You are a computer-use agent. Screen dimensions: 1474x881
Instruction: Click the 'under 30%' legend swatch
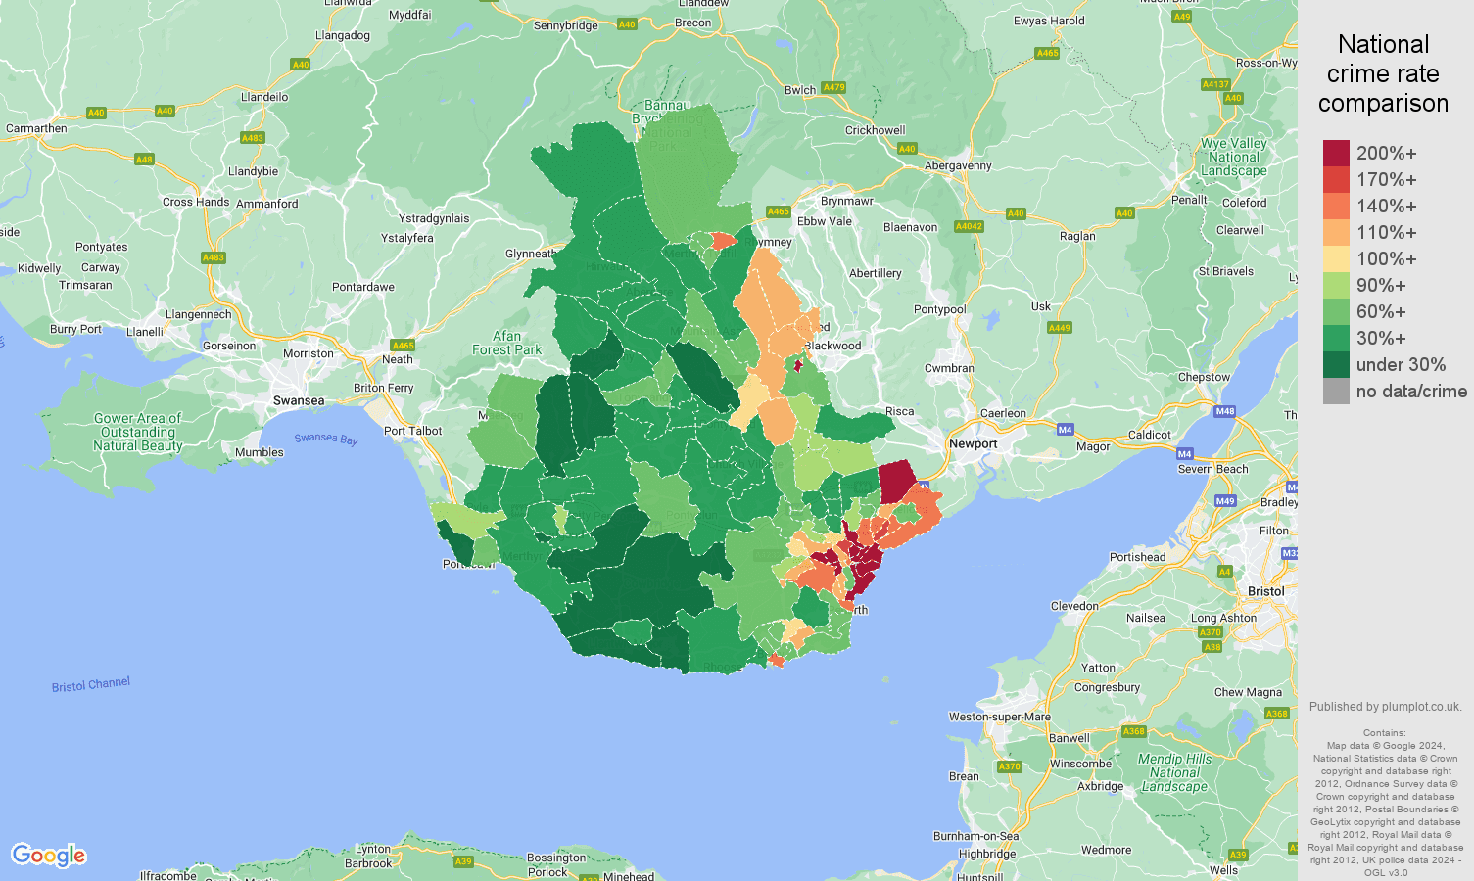click(1338, 364)
